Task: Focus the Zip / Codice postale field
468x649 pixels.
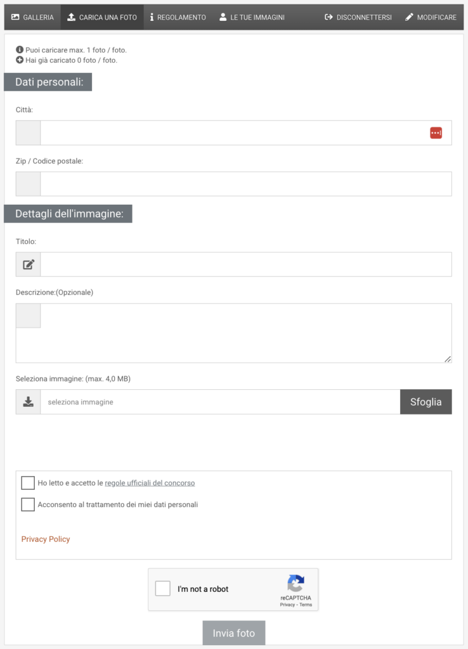Action: (246, 184)
